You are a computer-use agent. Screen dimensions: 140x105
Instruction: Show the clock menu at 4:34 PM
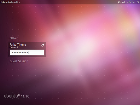pyautogui.click(x=131, y=2)
